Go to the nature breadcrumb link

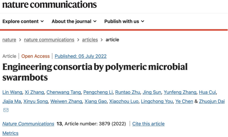click(x=9, y=40)
